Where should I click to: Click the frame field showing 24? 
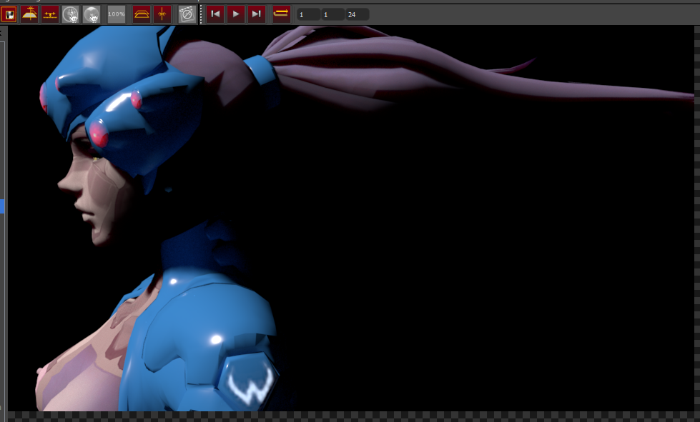coord(357,14)
